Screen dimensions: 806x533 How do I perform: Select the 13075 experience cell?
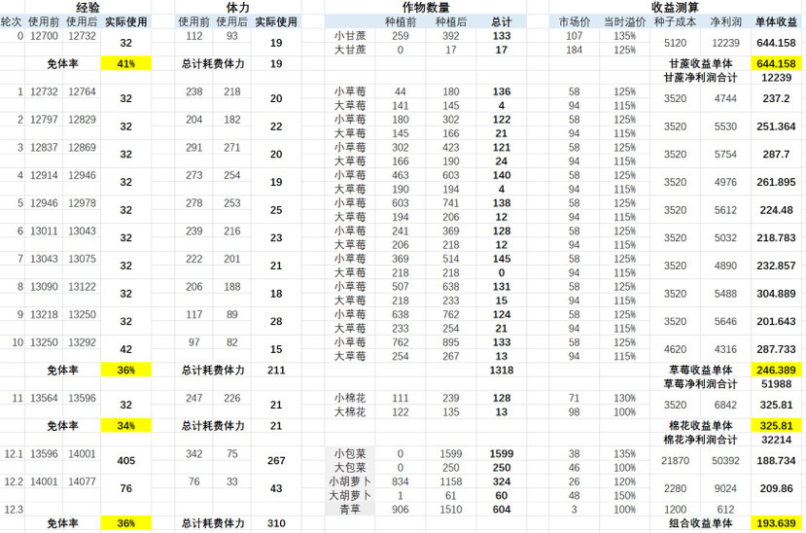pyautogui.click(x=82, y=259)
